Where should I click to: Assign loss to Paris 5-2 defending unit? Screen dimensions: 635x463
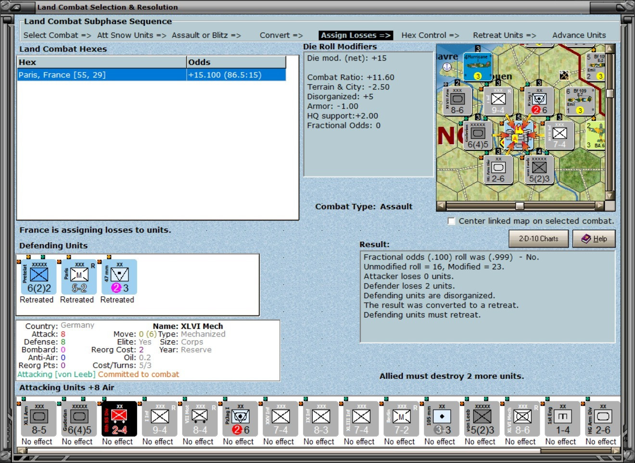pos(79,277)
